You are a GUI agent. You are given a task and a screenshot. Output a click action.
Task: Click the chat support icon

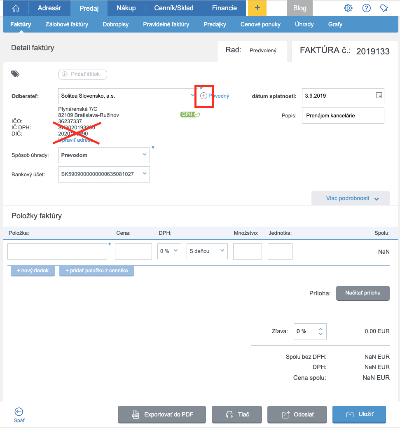[384, 8]
